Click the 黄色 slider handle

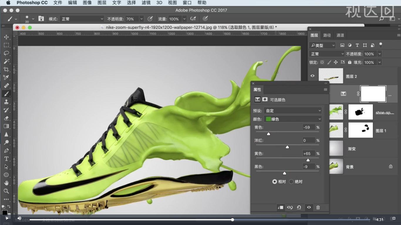308,160
